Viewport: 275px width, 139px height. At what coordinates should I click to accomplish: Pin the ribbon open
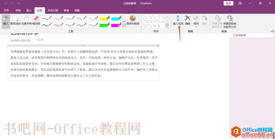[272, 31]
